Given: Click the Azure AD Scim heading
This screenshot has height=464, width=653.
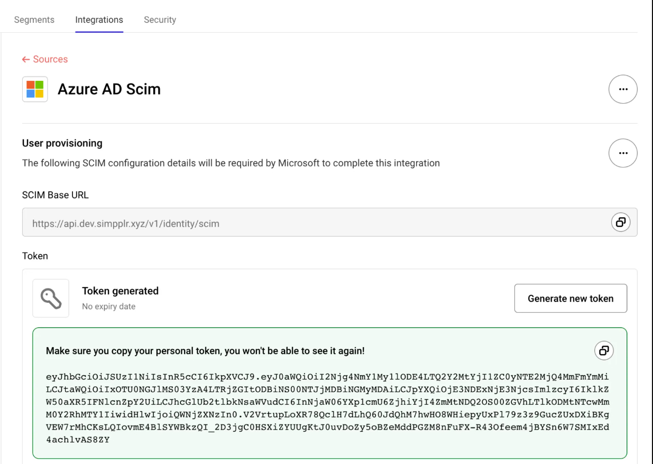Looking at the screenshot, I should point(109,89).
